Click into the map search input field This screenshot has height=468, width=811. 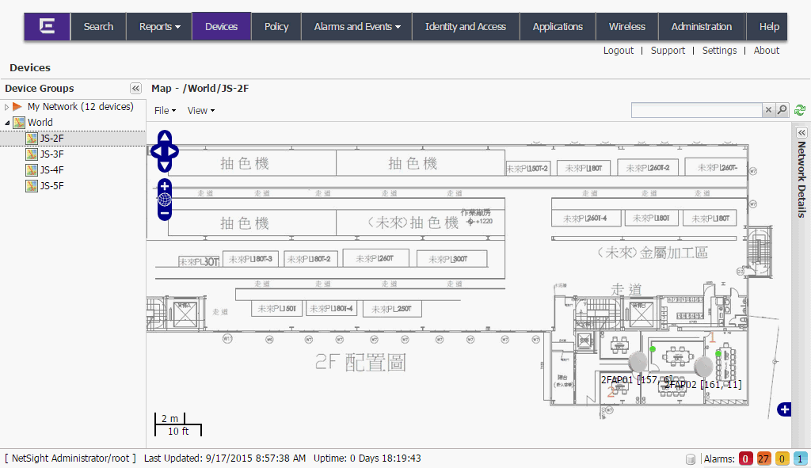click(x=697, y=109)
